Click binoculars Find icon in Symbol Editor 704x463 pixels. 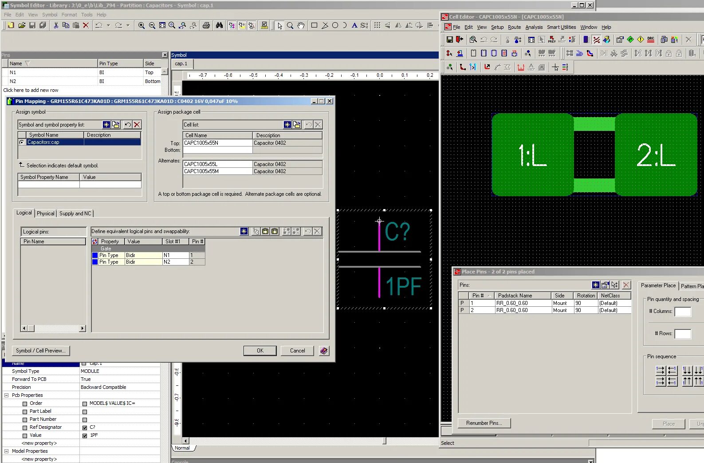(219, 25)
